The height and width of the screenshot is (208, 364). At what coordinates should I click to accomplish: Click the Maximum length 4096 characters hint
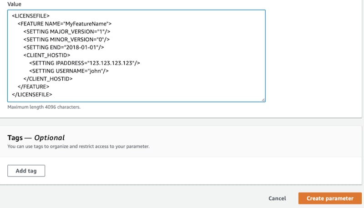[x=44, y=107]
